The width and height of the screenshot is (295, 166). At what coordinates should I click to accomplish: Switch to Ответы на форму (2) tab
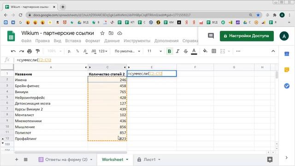[66, 160]
